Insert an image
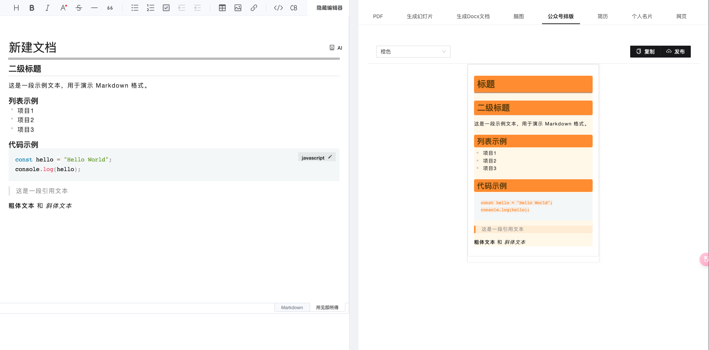The width and height of the screenshot is (709, 350). (238, 8)
